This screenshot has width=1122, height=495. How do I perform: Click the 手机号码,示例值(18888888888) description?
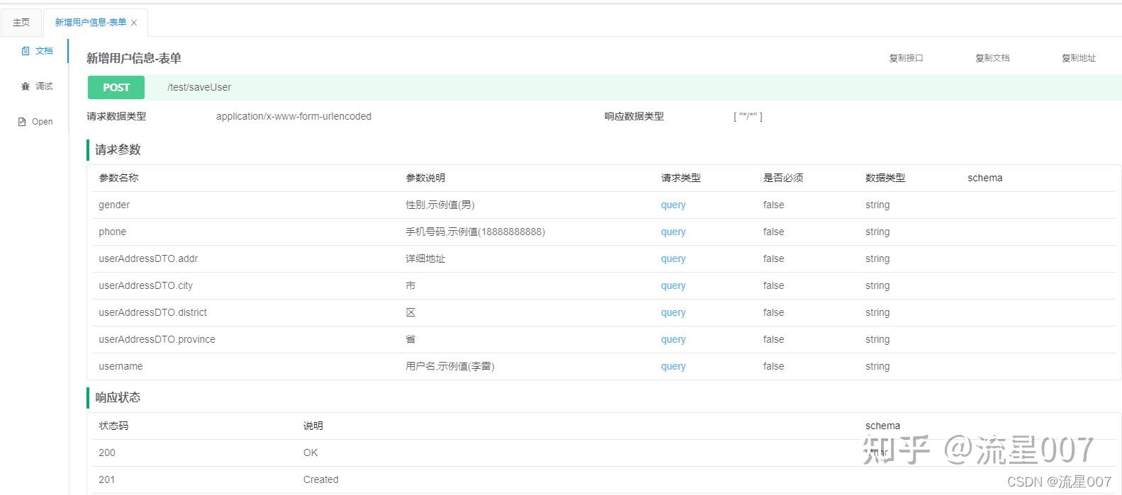[x=476, y=232]
